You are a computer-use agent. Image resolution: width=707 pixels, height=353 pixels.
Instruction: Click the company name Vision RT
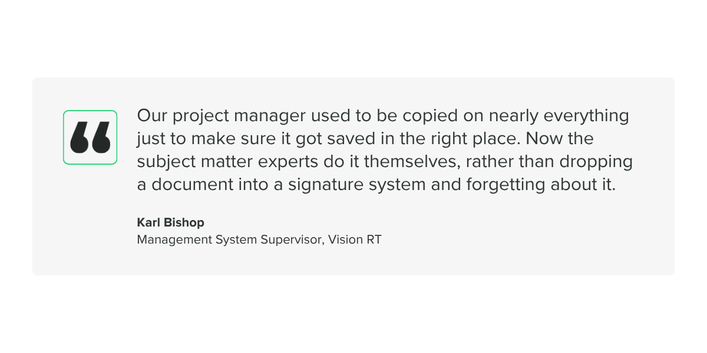355,240
